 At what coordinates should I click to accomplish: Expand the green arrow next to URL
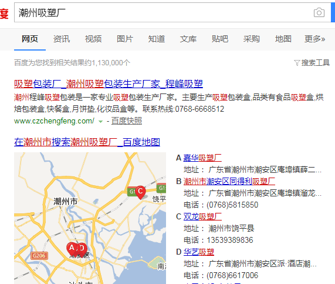click(x=100, y=122)
